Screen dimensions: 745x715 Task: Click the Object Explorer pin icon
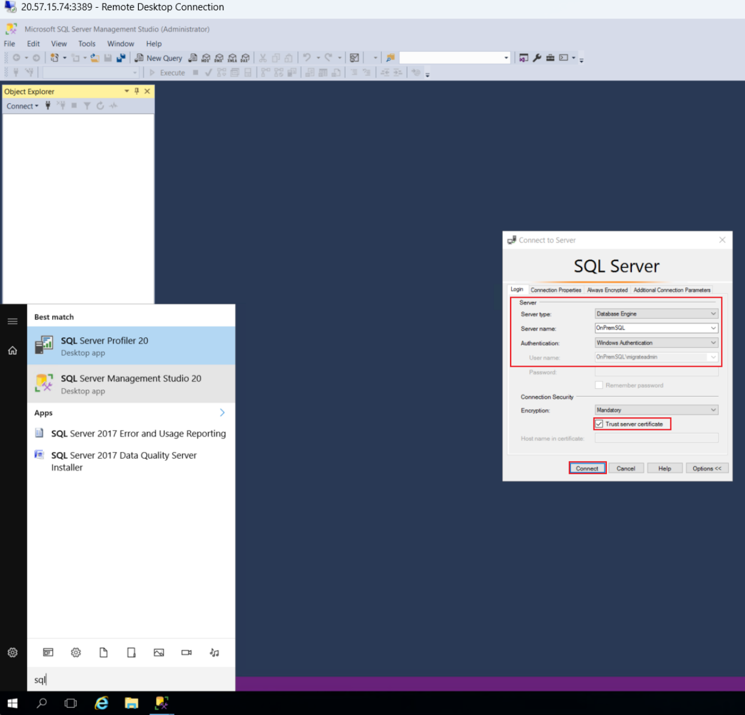(x=137, y=91)
